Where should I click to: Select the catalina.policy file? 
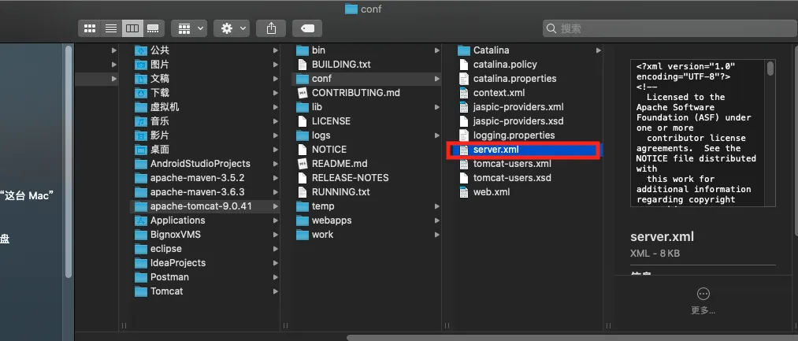528,65
